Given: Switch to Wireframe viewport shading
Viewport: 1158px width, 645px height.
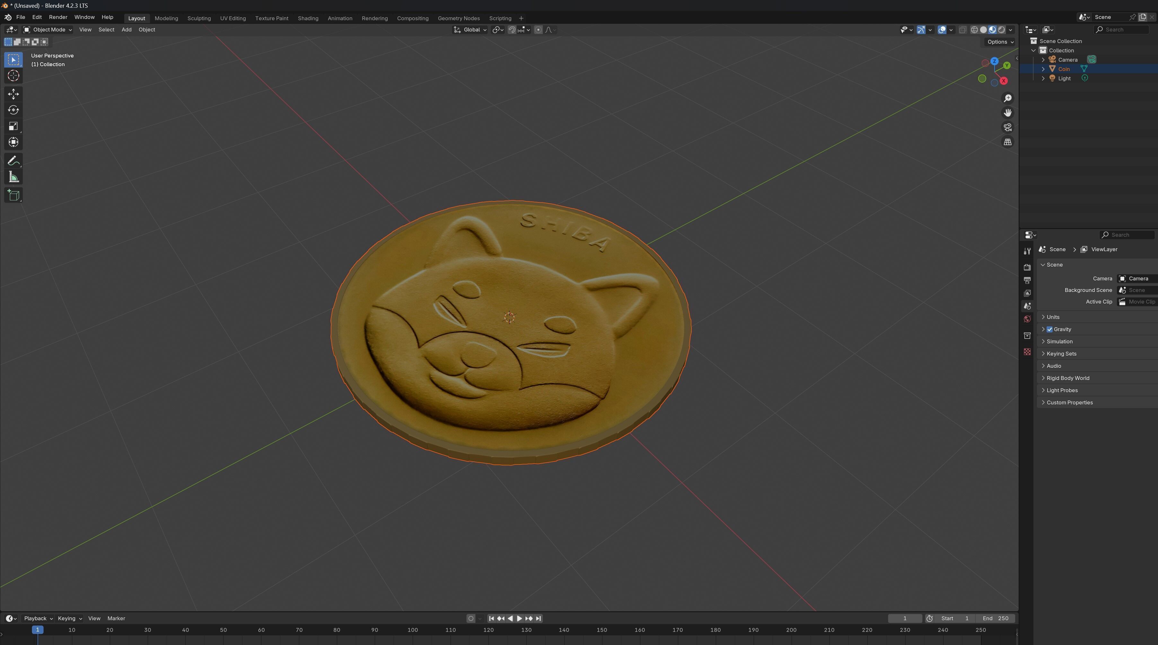Looking at the screenshot, I should 974,30.
